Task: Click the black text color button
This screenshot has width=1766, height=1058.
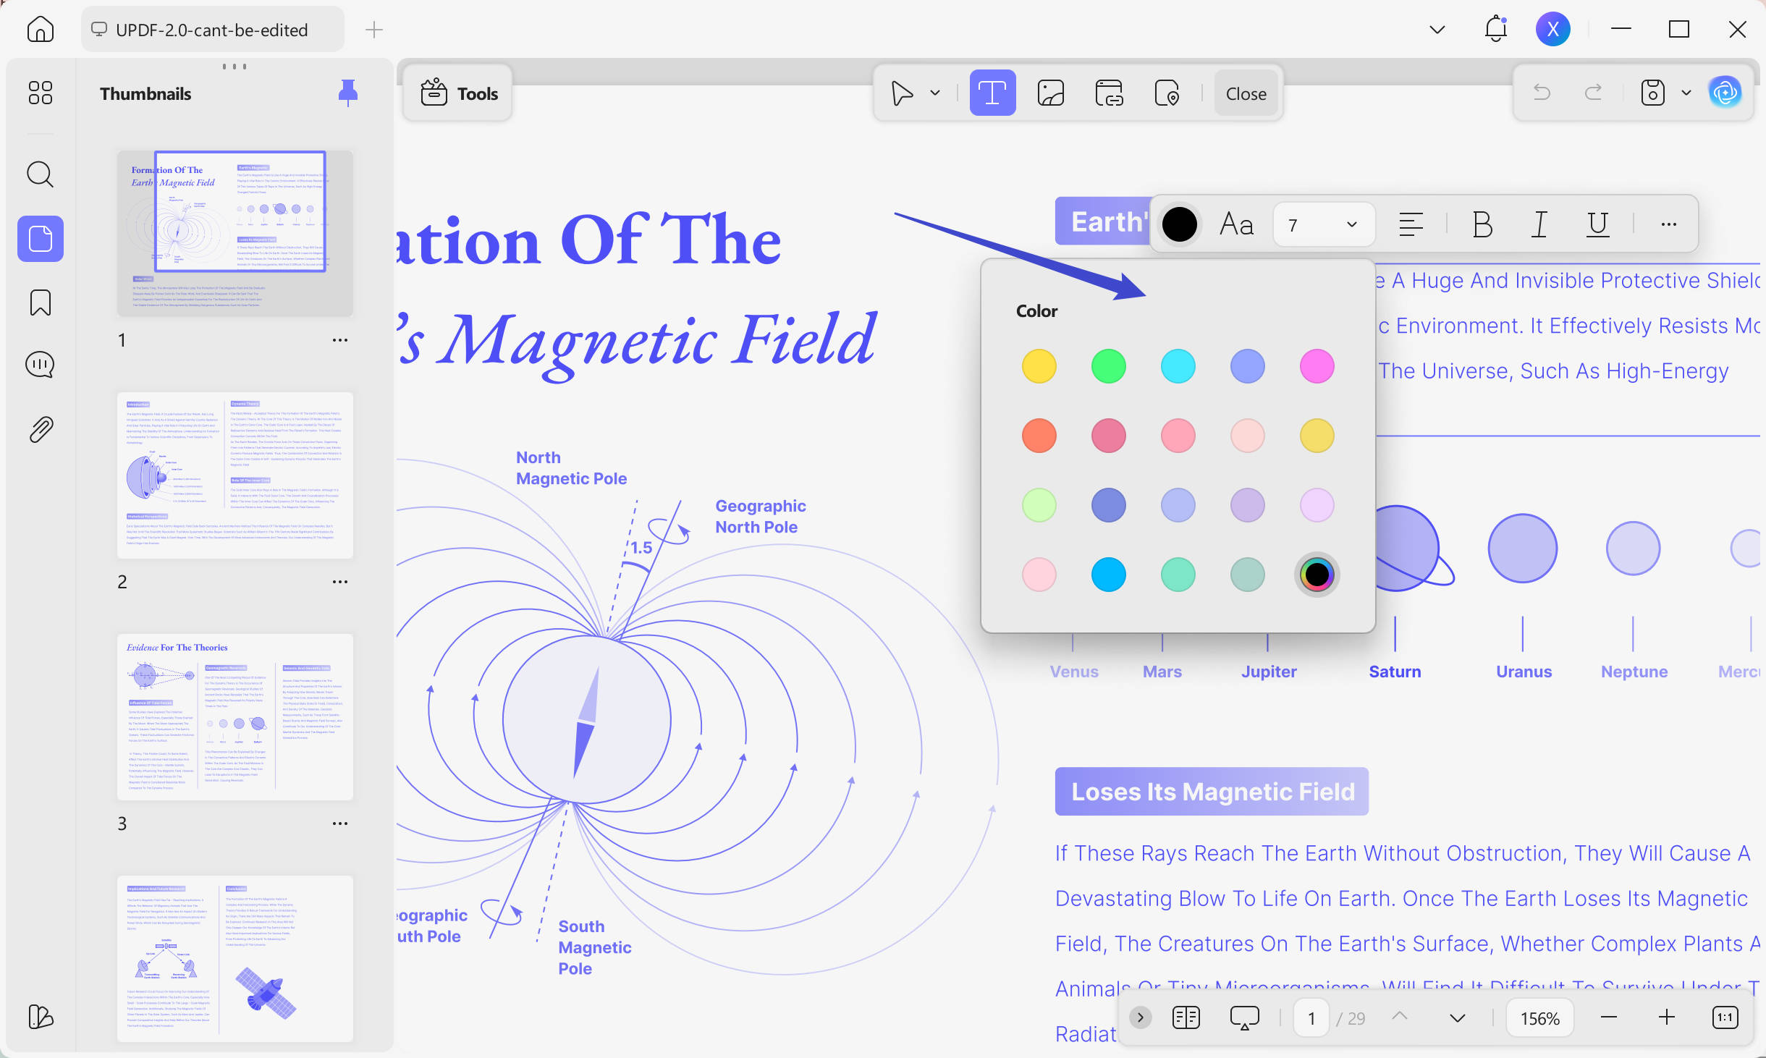Action: click(1179, 224)
